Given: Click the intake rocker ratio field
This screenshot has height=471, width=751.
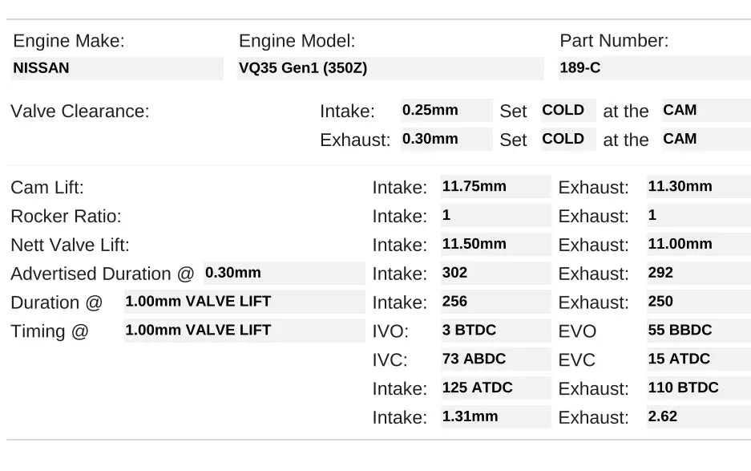Looking at the screenshot, I should pos(495,216).
